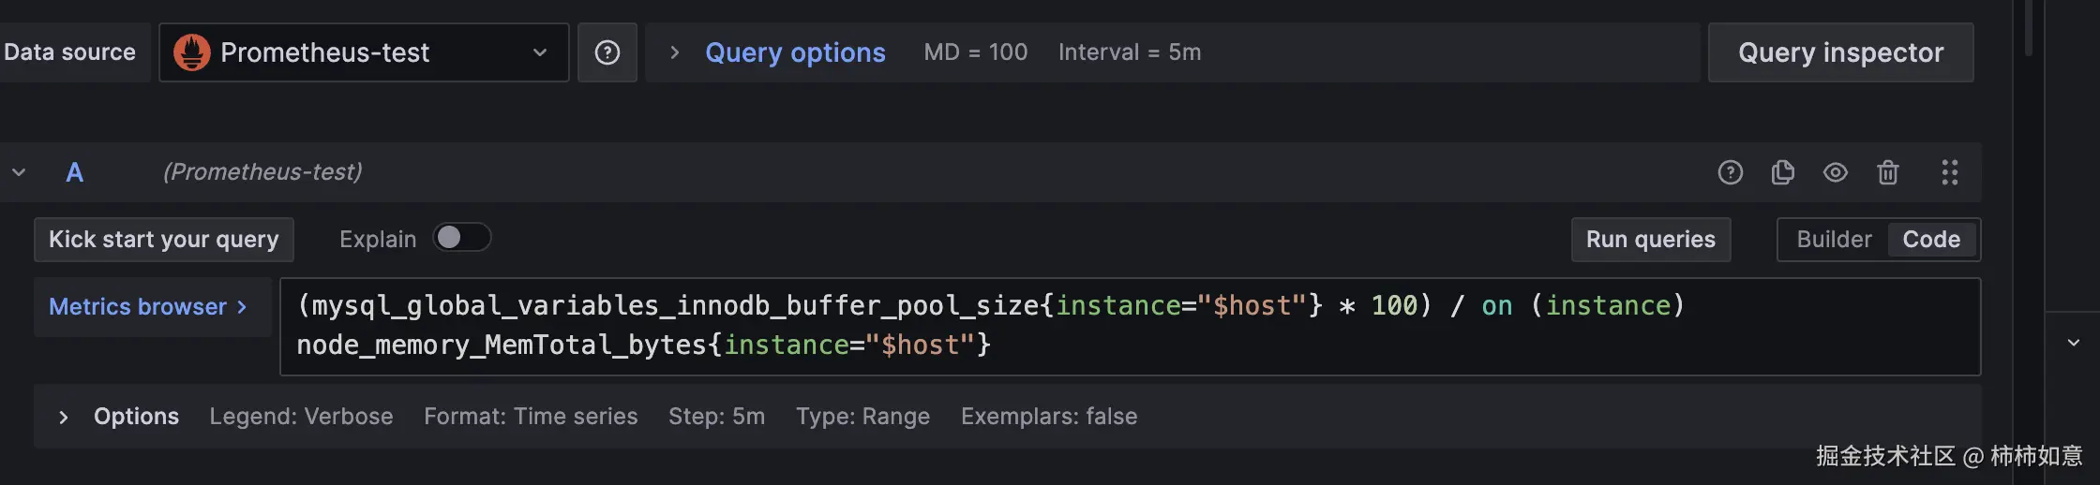
Task: Expand the Query options section
Action: (x=794, y=52)
